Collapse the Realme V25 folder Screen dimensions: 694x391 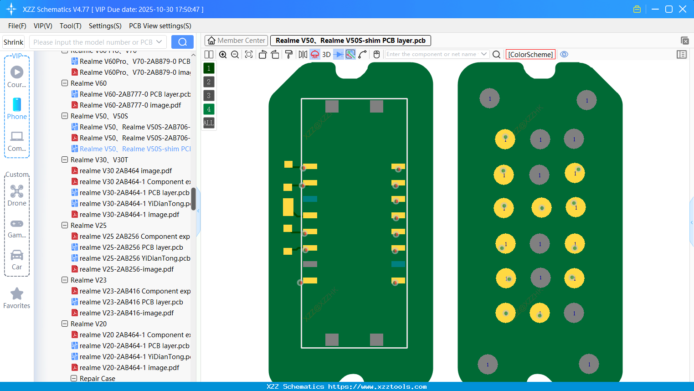coord(65,226)
